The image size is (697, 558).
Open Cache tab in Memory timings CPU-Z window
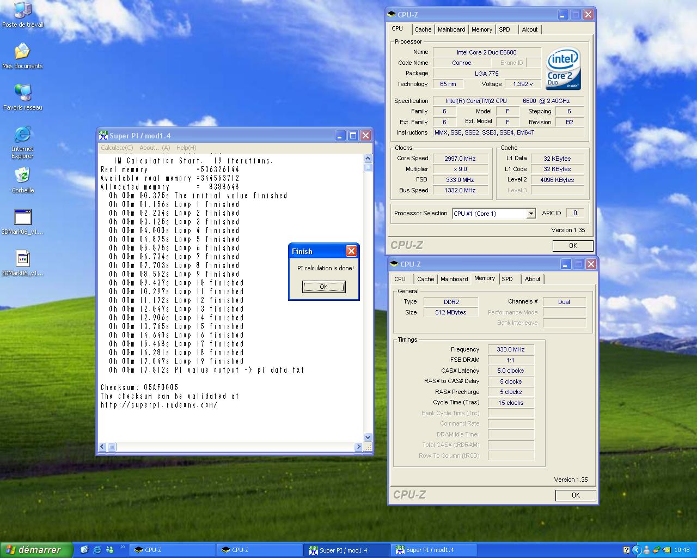(425, 279)
